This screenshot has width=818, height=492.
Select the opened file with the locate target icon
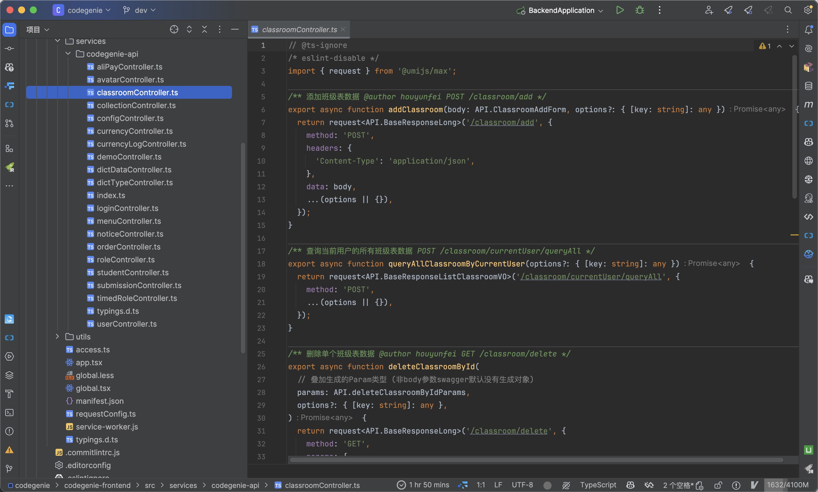tap(174, 29)
